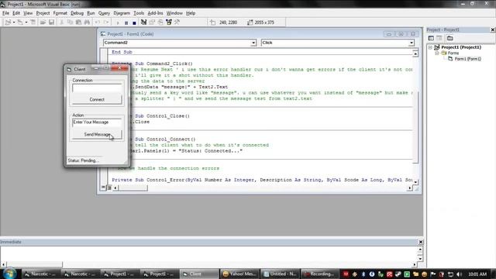Screen dimensions: 496x279
Task: Click code window vertical scrollbar up arrow
Action: click(x=415, y=53)
